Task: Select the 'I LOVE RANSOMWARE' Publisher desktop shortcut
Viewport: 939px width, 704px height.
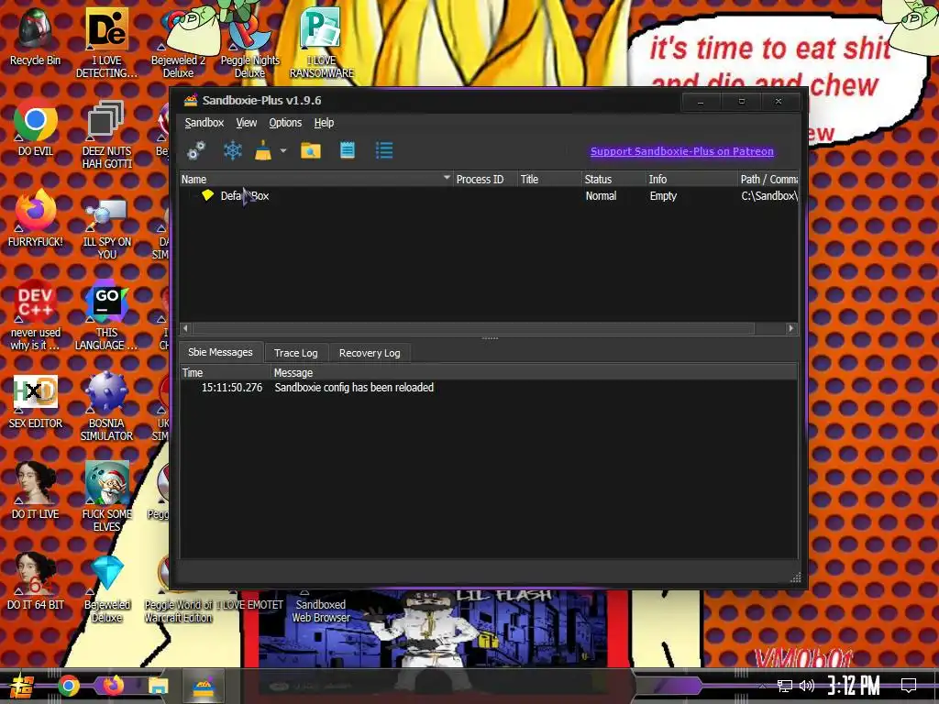Action: pyautogui.click(x=322, y=43)
